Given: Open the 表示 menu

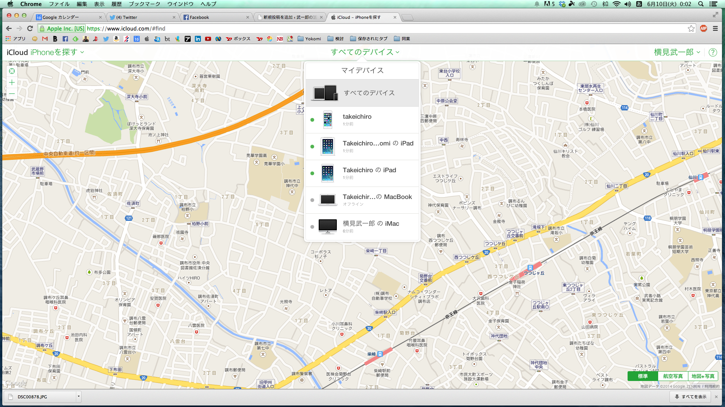Looking at the screenshot, I should click(99, 4).
